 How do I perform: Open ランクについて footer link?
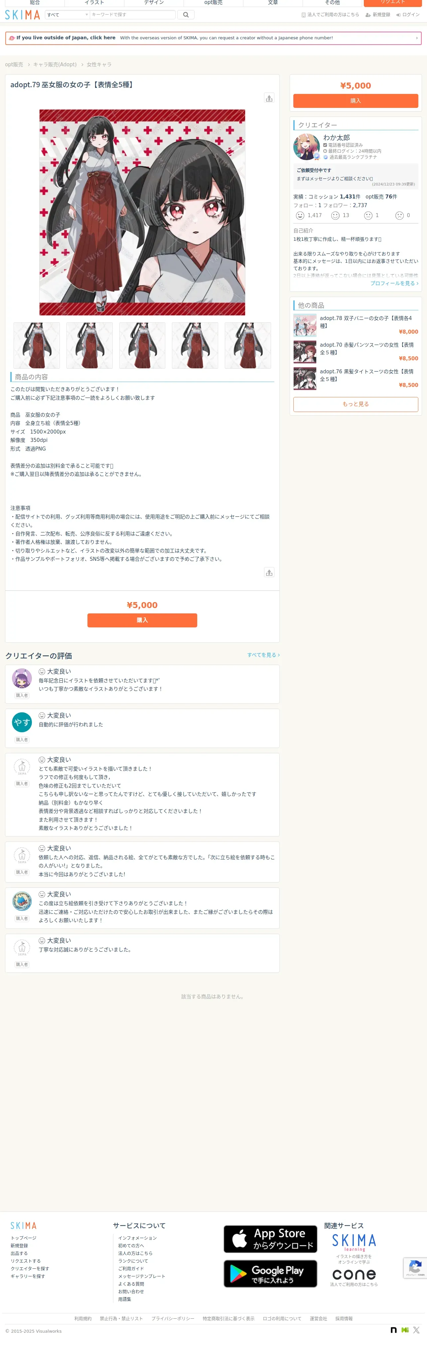point(133,1261)
